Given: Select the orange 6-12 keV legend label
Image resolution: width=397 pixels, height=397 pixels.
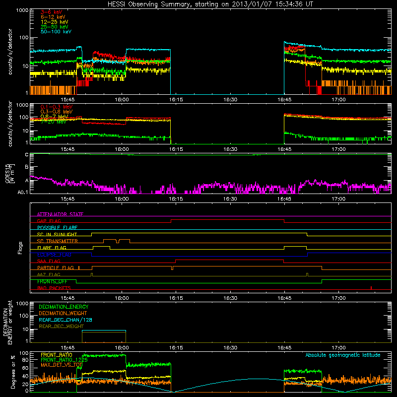Looking at the screenshot, I should click(53, 17).
